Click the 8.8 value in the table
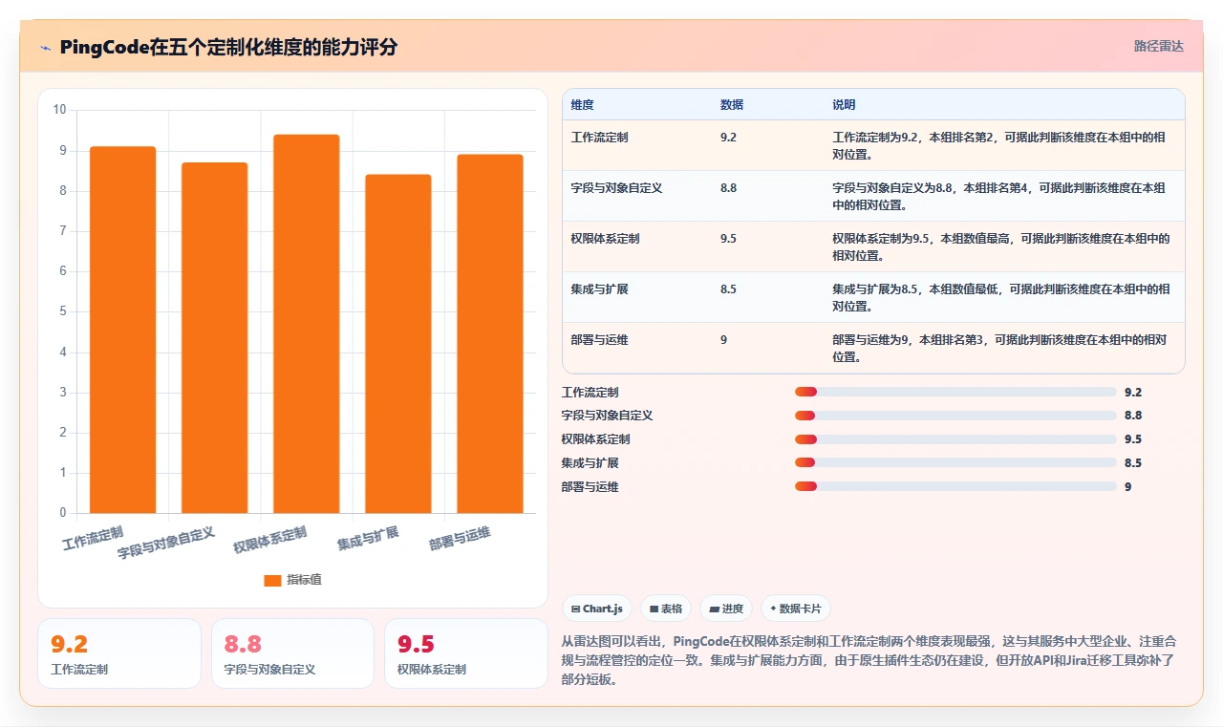Viewport: 1223px width, 727px height. [x=728, y=188]
